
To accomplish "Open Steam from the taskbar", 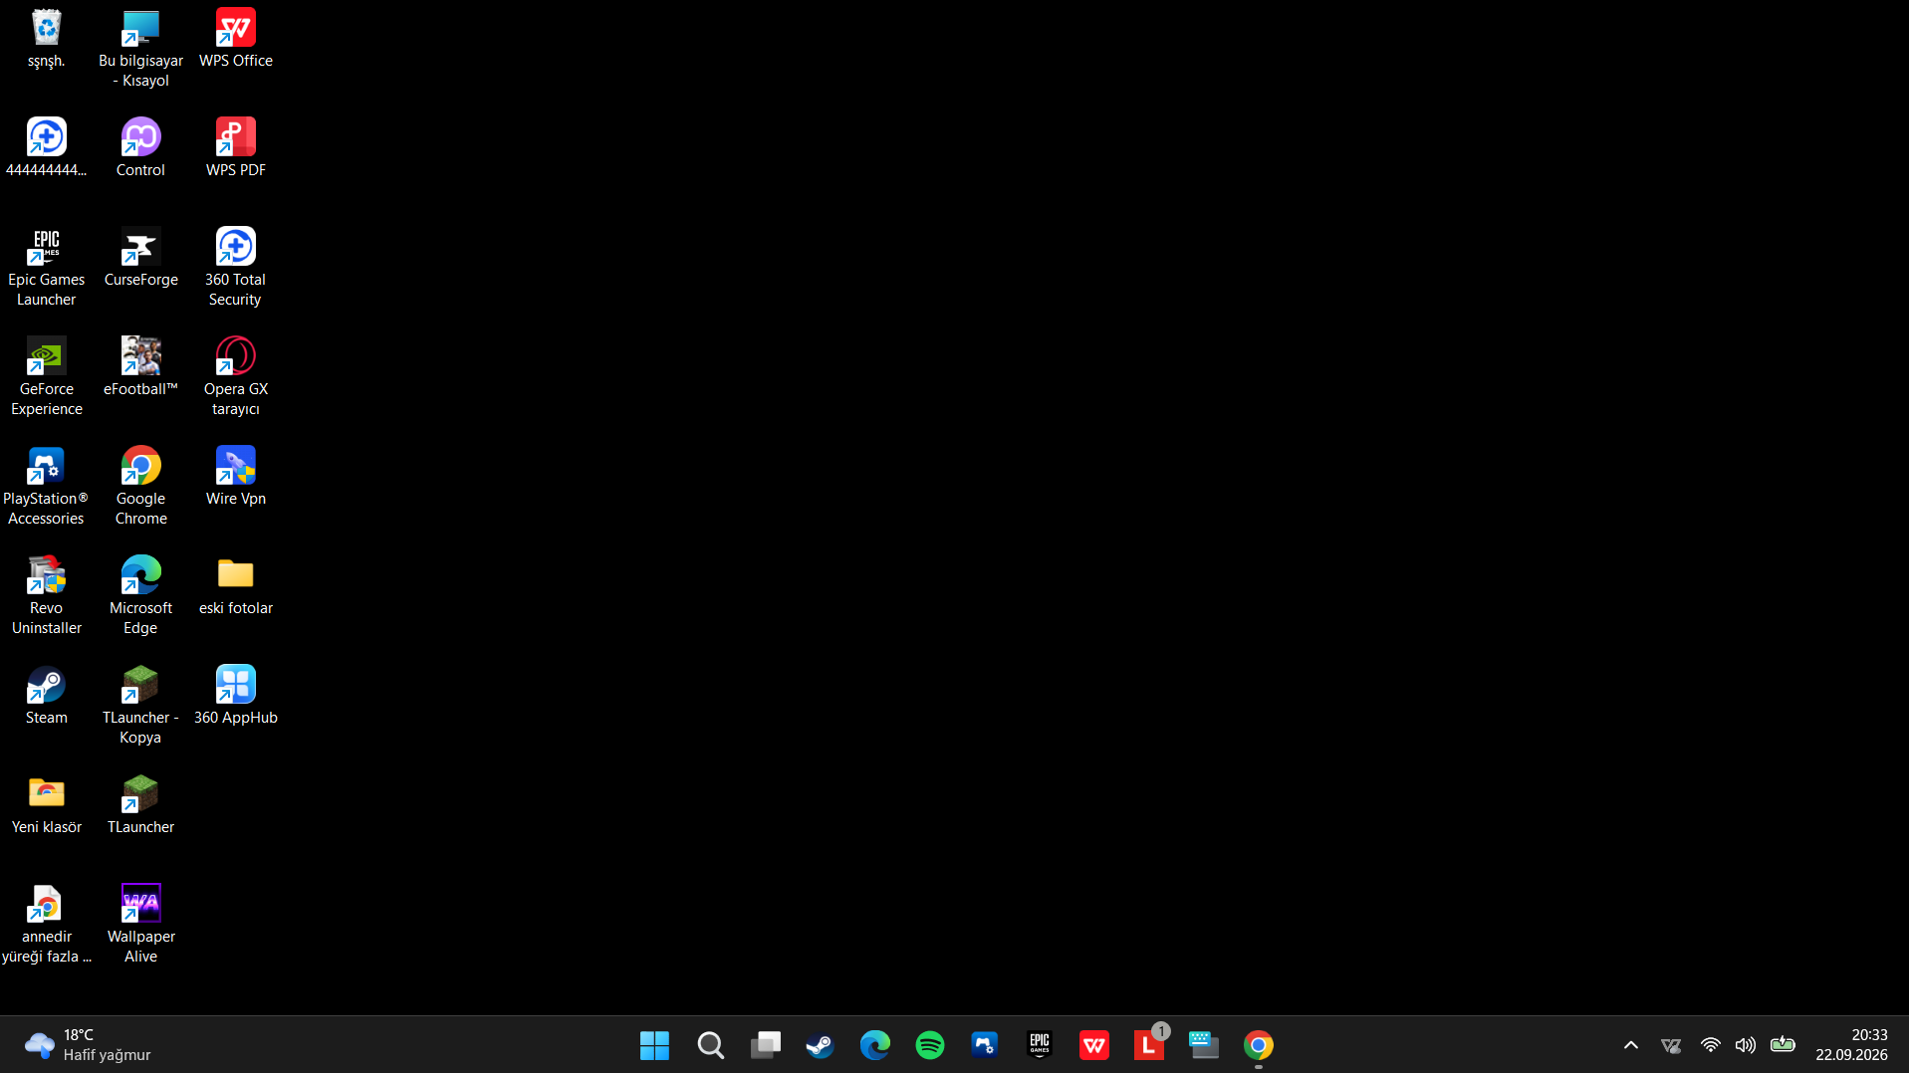I will (820, 1045).
